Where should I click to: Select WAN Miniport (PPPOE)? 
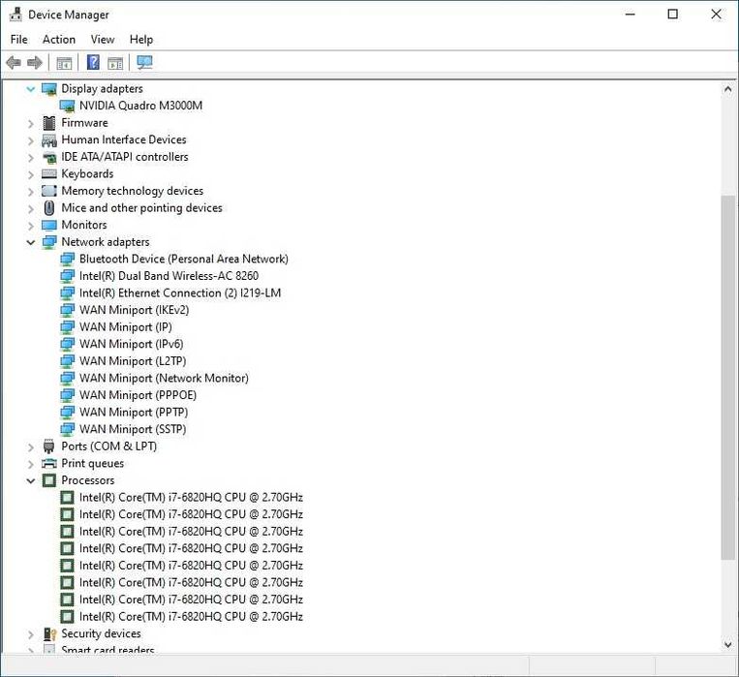138,395
